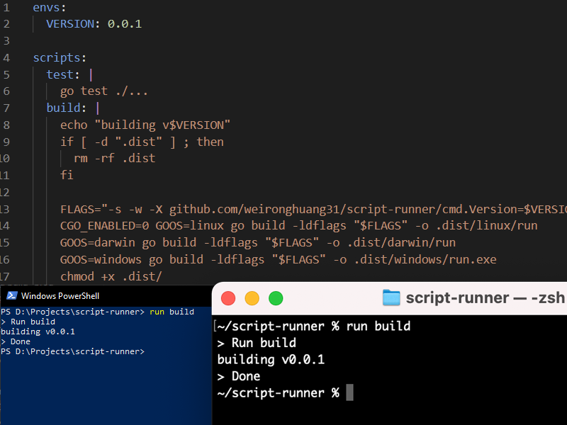Click the folder icon in the zsh title bar
The image size is (567, 425).
click(x=391, y=297)
